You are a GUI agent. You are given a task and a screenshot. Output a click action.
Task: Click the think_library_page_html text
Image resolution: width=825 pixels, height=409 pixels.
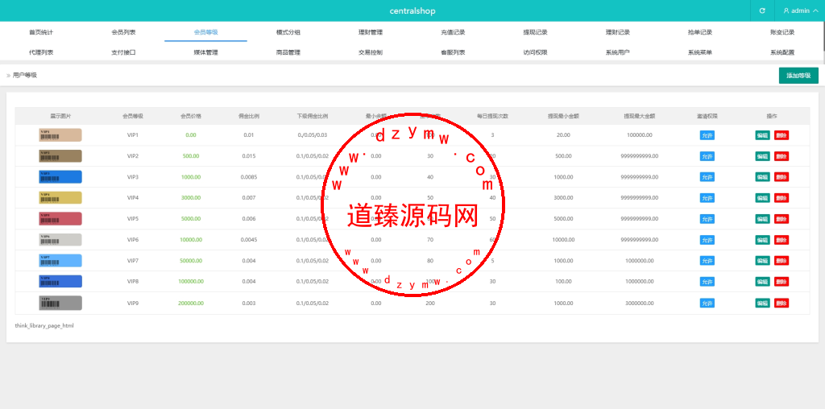click(x=44, y=326)
